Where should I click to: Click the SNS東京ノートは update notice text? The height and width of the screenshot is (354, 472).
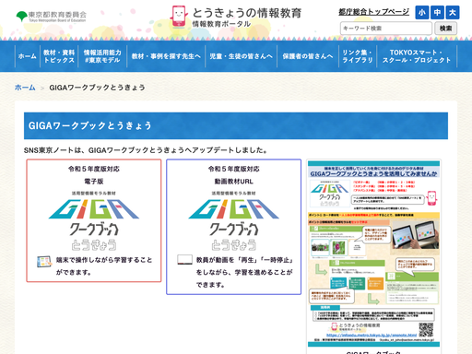click(146, 150)
